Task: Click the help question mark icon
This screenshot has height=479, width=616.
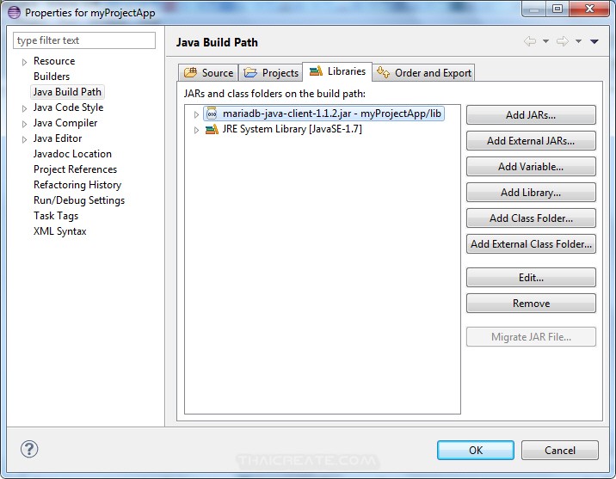Action: (x=29, y=449)
